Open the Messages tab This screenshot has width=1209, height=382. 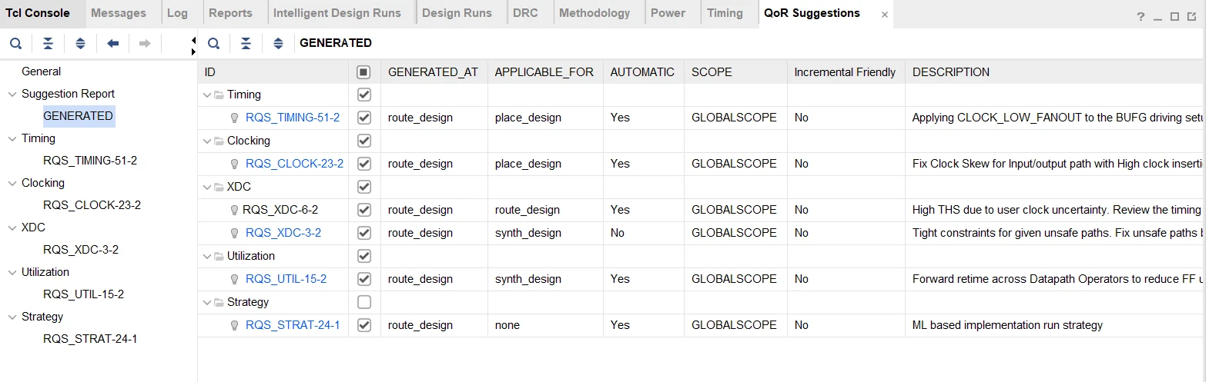[x=119, y=13]
